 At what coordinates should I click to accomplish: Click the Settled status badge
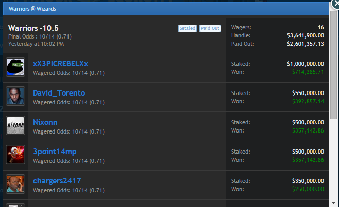coord(188,28)
